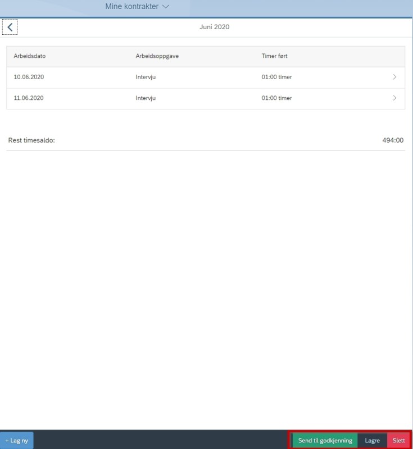Click the Juni 2020 page title
Screen dimensions: 413x449
(215, 27)
